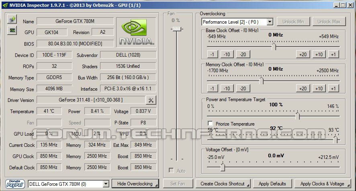The image size is (356, 191).
Task: Toggle the Auto fan checkbox
Action: [172, 171]
